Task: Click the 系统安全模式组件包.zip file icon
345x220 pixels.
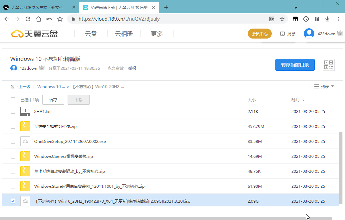Action: tap(25, 127)
